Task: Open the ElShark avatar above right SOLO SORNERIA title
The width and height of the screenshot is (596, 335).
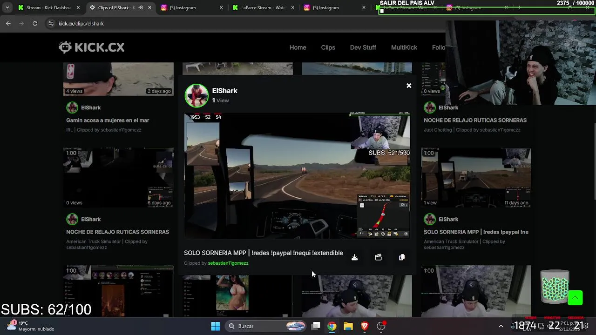Action: 430,219
